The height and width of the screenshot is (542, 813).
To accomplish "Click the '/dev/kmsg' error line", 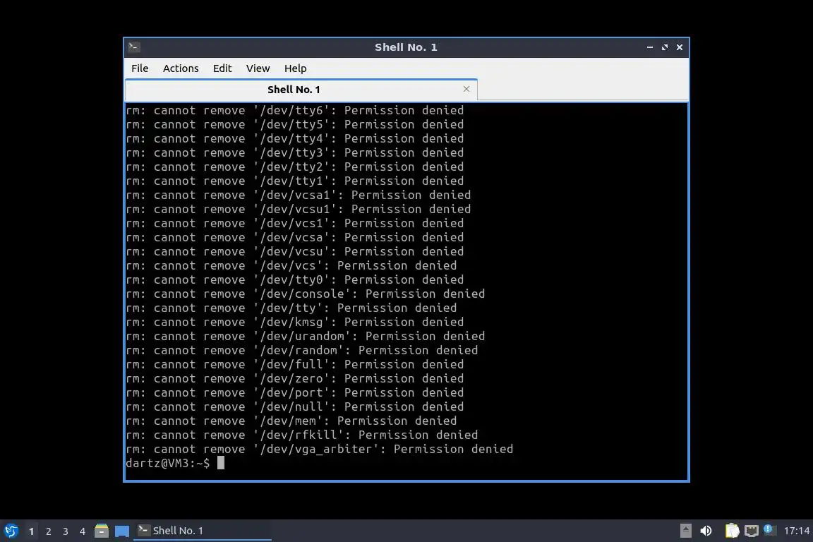I will [x=294, y=322].
